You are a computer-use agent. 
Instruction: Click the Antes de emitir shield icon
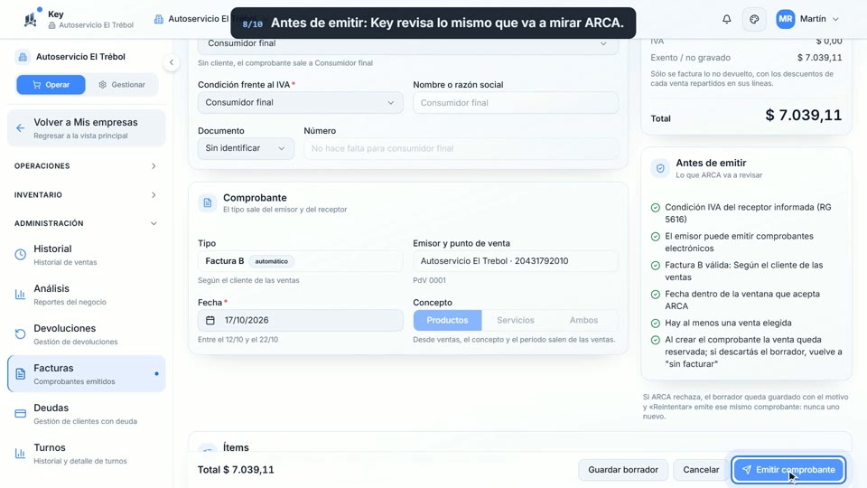(x=660, y=168)
